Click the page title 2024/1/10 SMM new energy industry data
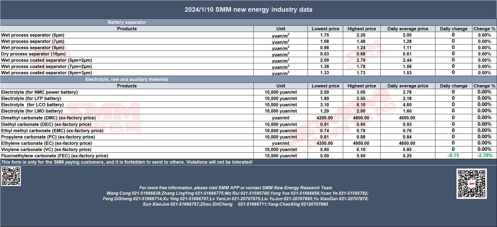This screenshot has width=497, height=227. [x=248, y=10]
